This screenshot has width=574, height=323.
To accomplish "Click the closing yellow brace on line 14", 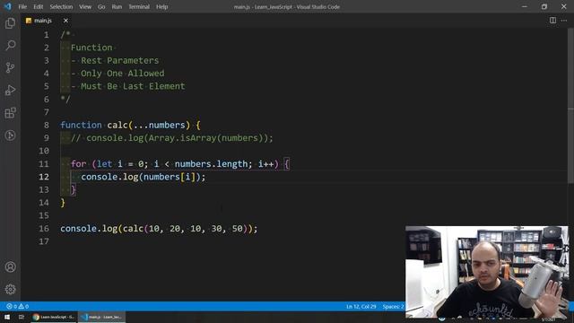I will point(63,203).
